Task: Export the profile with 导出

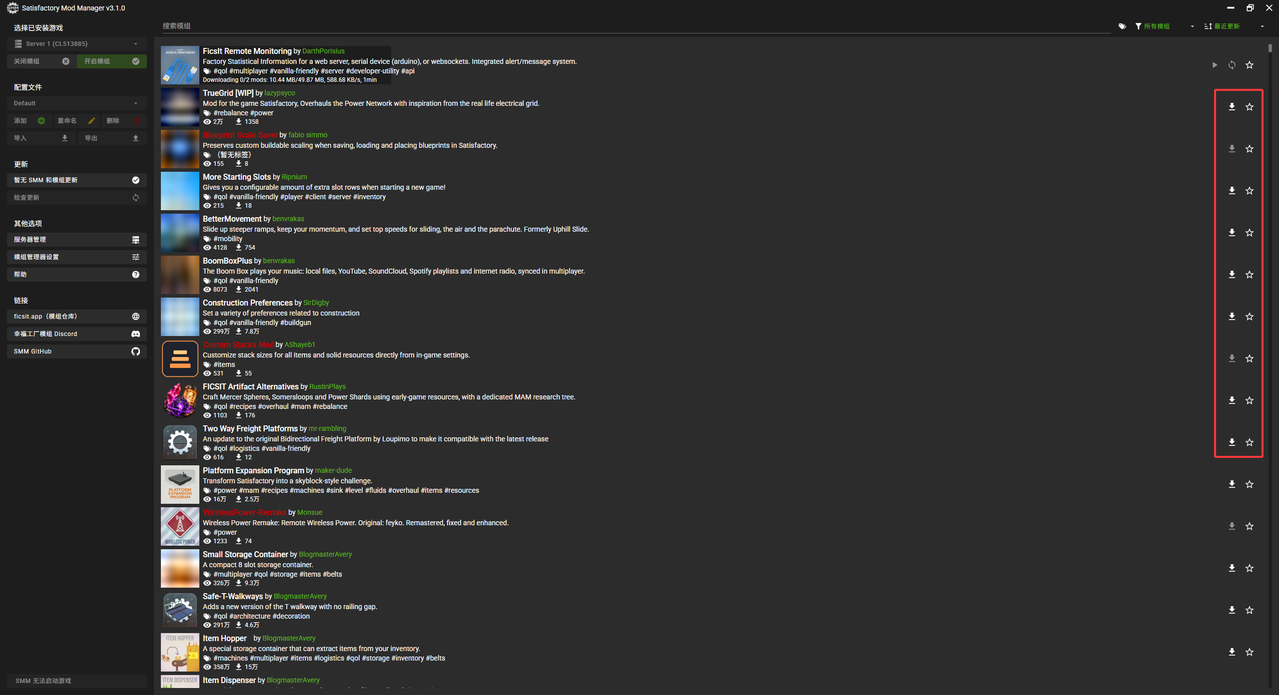Action: (112, 138)
